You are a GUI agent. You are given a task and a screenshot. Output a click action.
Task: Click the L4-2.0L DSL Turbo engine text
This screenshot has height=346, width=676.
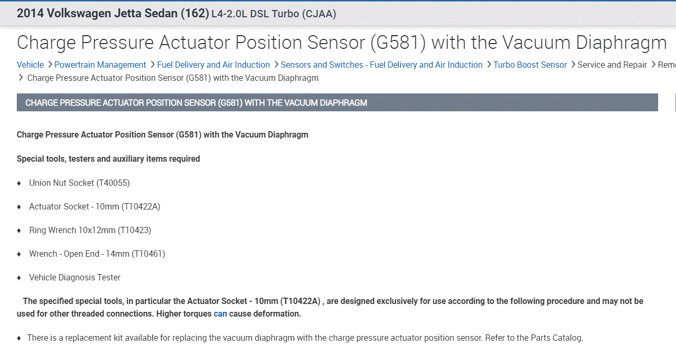273,14
